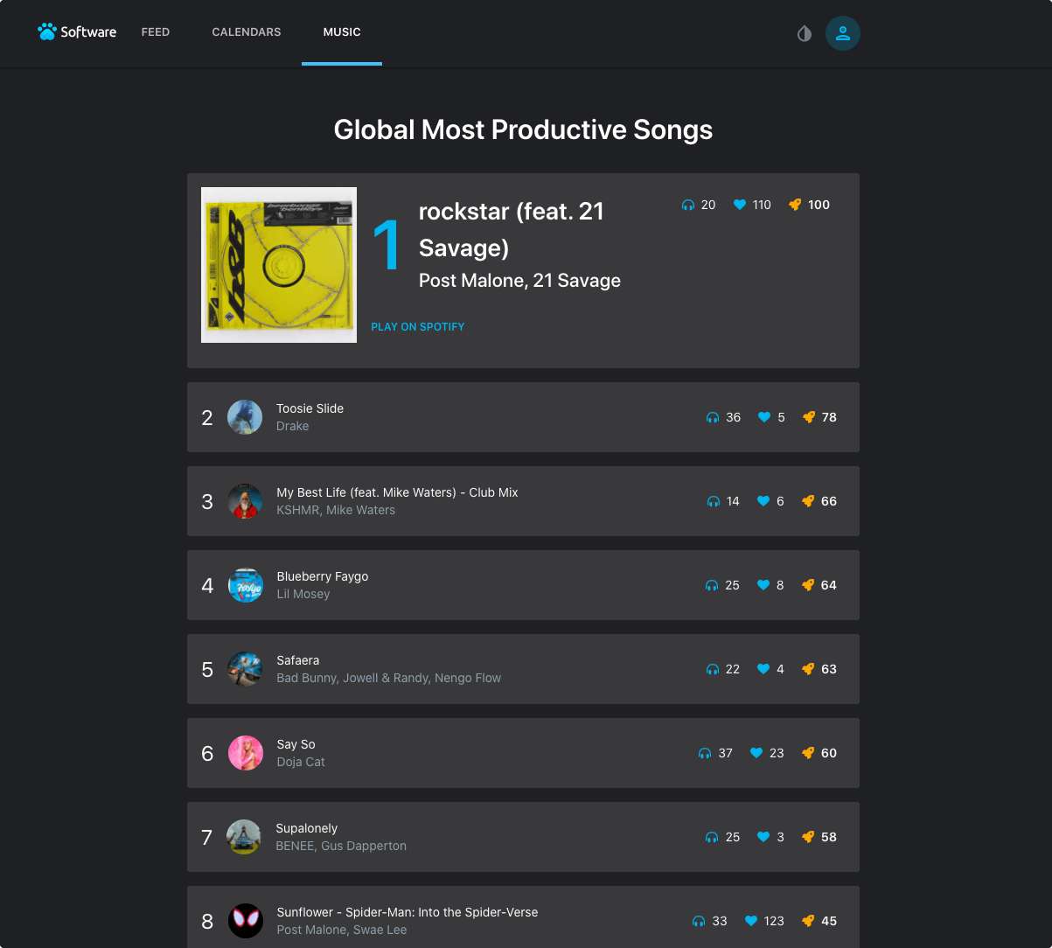Open the profile account icon
This screenshot has height=948, width=1052.
click(x=842, y=32)
